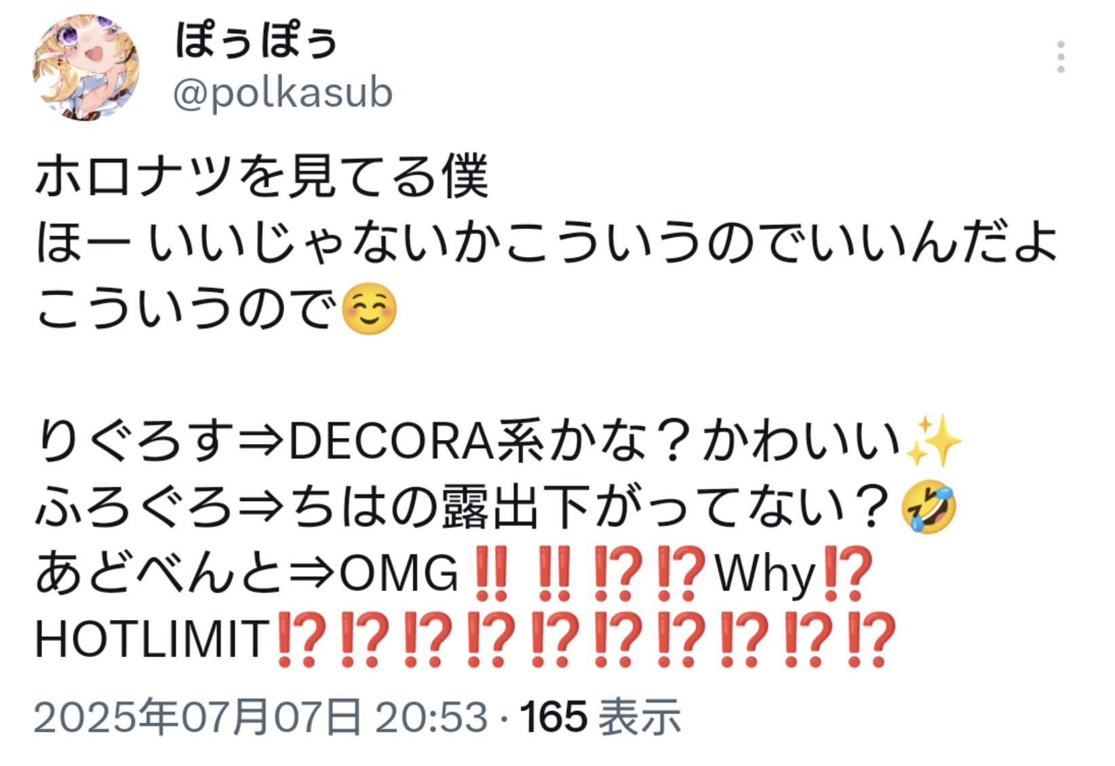Click the first red double exclamation after OMG
This screenshot has width=1115, height=766.
(x=492, y=573)
